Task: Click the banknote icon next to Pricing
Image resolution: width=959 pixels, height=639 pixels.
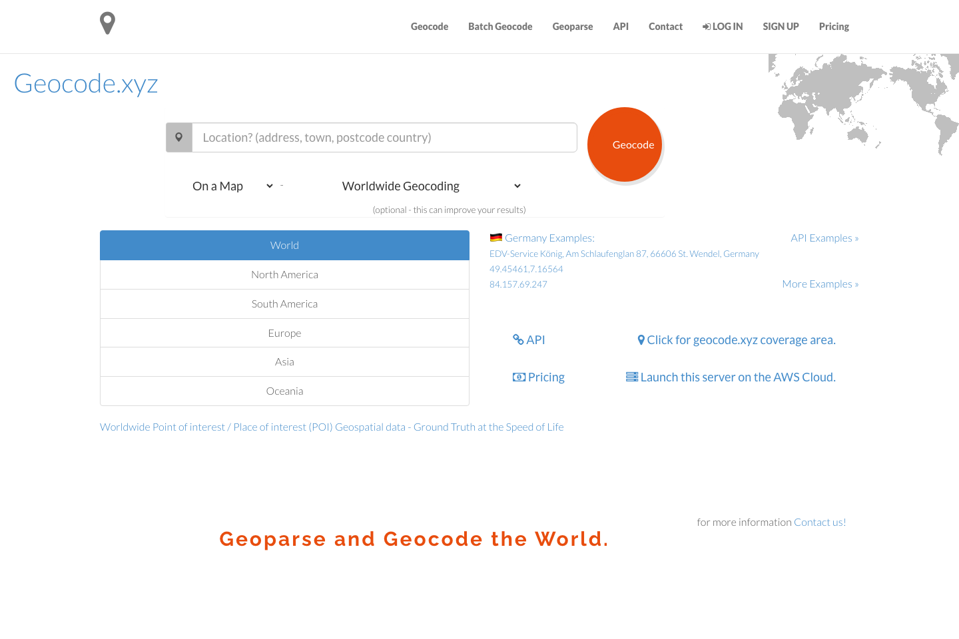Action: (x=519, y=377)
